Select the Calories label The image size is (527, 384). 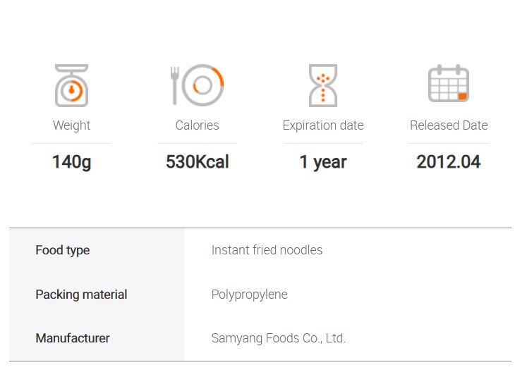coord(198,125)
